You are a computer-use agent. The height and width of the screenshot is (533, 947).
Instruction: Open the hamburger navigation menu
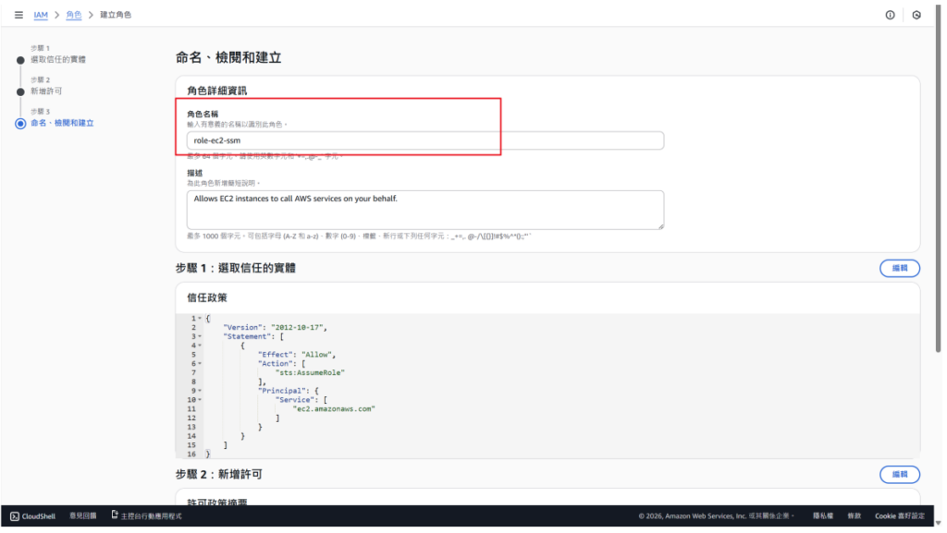click(18, 15)
